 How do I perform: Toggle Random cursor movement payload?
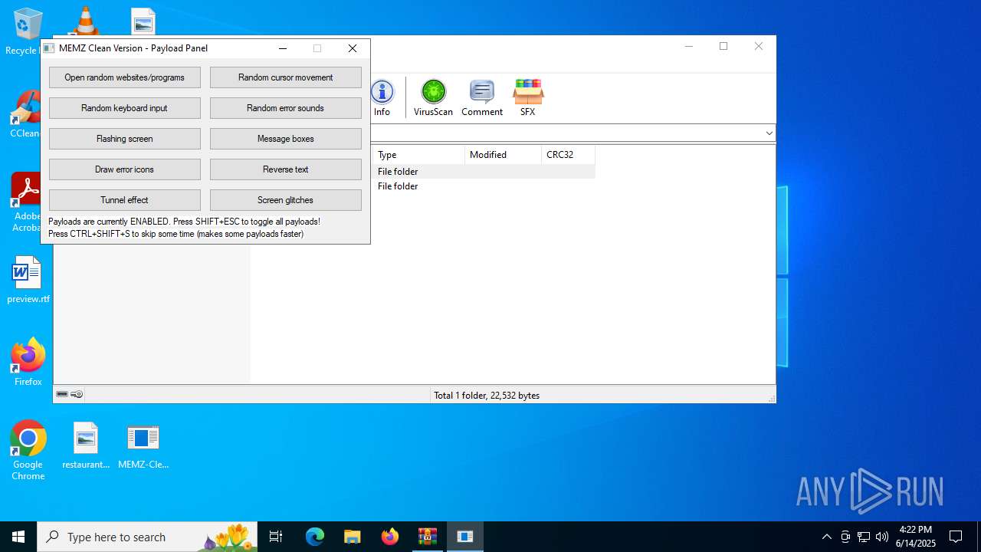click(286, 77)
